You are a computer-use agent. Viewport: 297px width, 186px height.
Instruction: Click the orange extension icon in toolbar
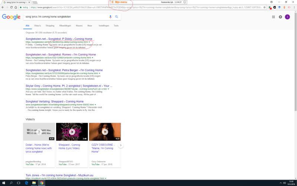coord(284,7)
